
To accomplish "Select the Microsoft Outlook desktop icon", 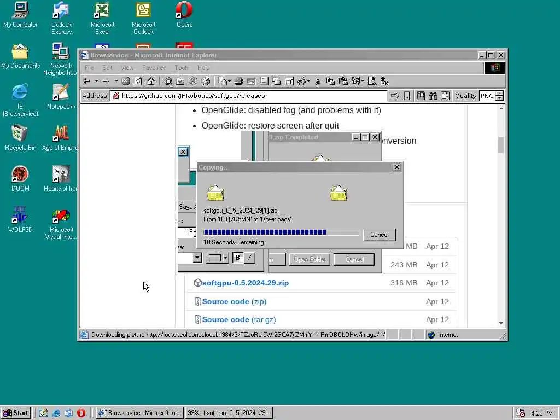I will 143,19.
